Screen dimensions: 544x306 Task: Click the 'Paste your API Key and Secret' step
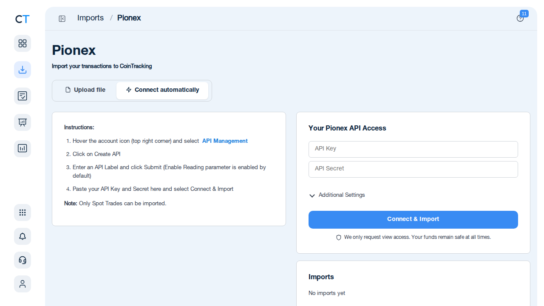click(x=153, y=189)
